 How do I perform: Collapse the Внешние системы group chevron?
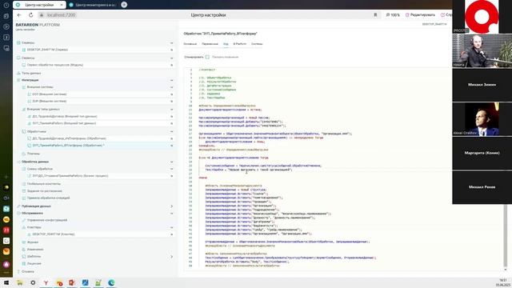click(171, 87)
